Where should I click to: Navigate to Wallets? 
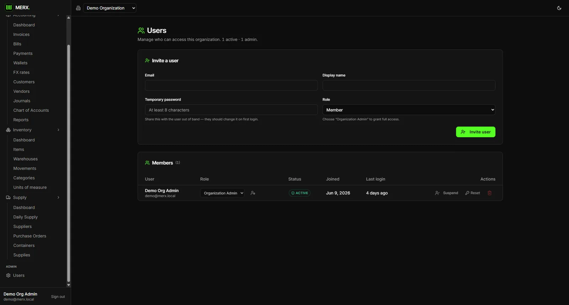point(20,63)
